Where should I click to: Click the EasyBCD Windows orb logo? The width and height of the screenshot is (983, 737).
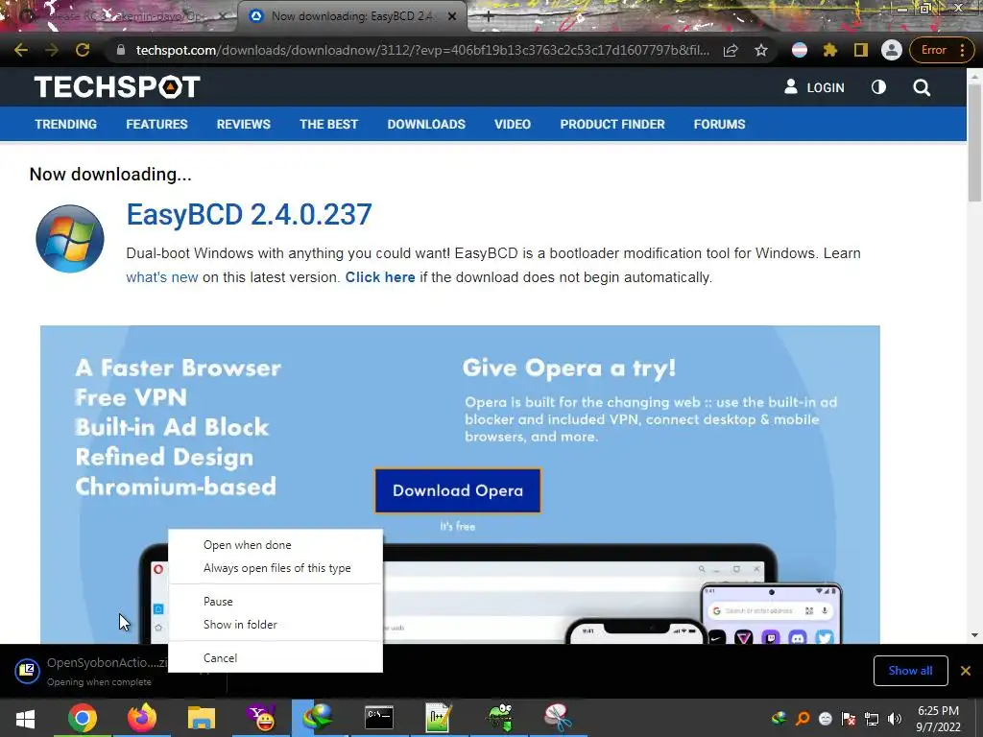[69, 239]
